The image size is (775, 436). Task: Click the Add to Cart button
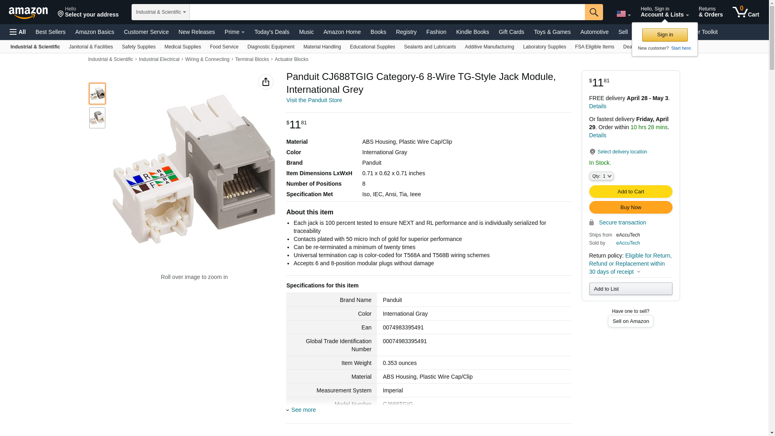point(630,192)
